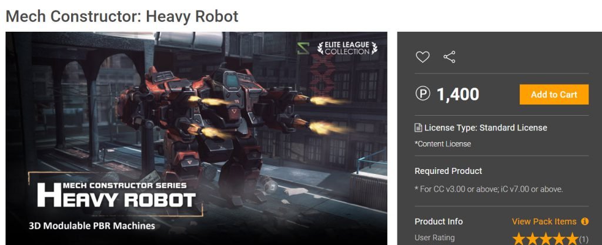Screen dimensions: 602x245
Task: Open View Pack Items link
Action: click(x=544, y=221)
